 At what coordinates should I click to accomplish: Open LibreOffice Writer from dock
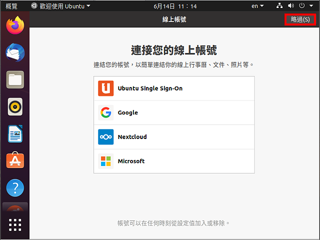(15, 133)
